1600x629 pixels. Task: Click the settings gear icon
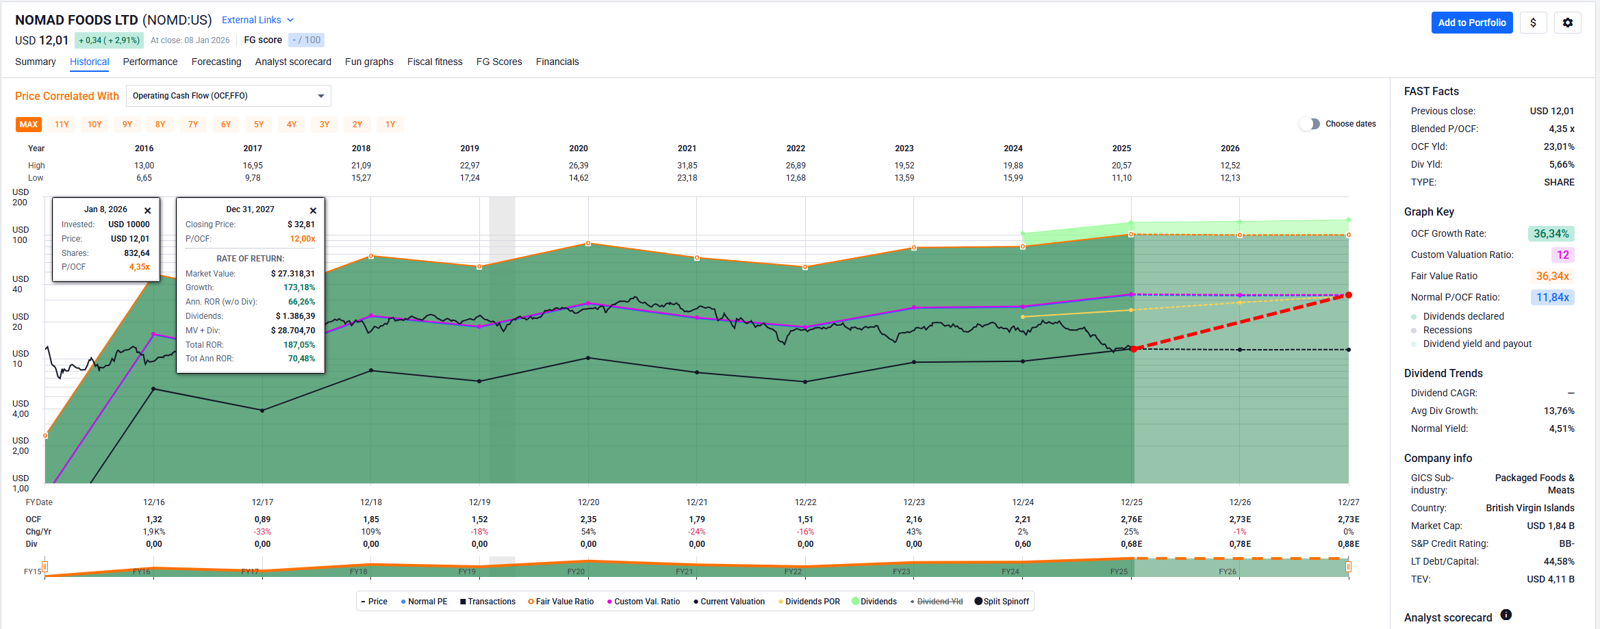tap(1567, 23)
